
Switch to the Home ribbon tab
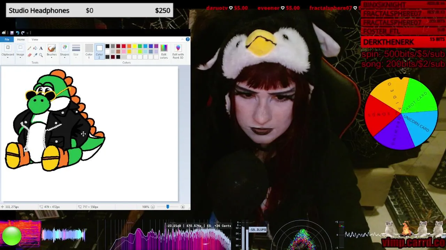21,40
